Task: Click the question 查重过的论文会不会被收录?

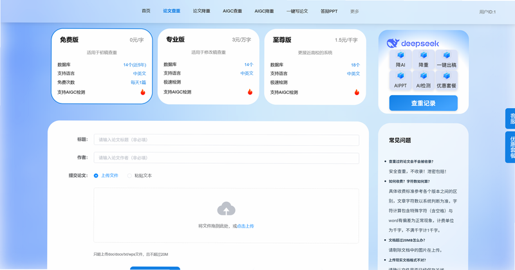Action: pyautogui.click(x=411, y=161)
